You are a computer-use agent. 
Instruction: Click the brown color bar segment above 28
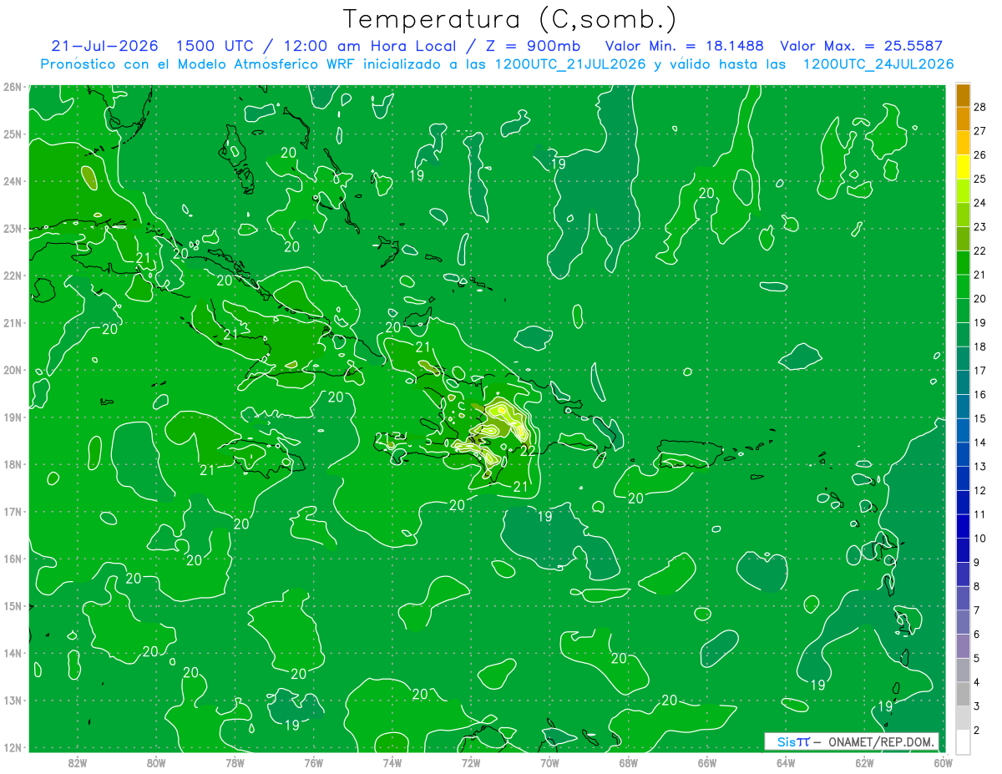963,95
